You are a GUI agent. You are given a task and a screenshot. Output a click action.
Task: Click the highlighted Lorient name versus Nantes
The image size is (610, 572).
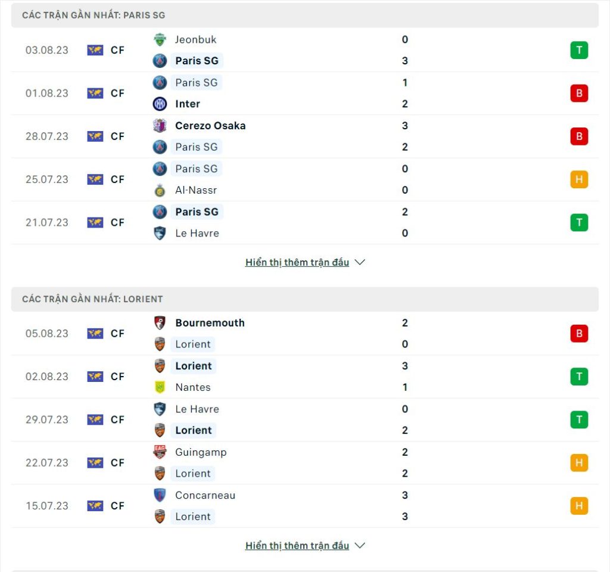[x=194, y=366]
